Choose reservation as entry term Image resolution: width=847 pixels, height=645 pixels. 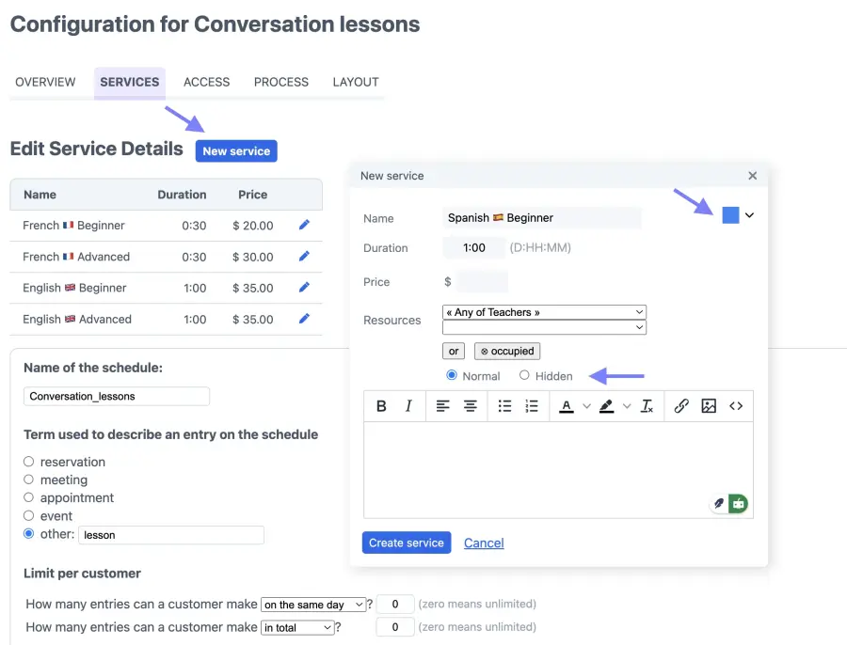click(x=28, y=462)
